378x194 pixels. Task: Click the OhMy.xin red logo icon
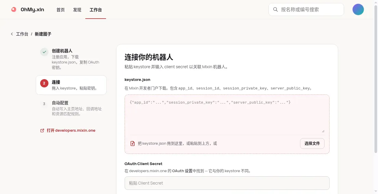[x=14, y=9]
